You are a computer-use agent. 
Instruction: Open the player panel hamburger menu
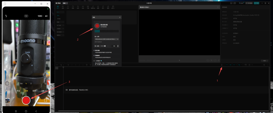(218, 7)
